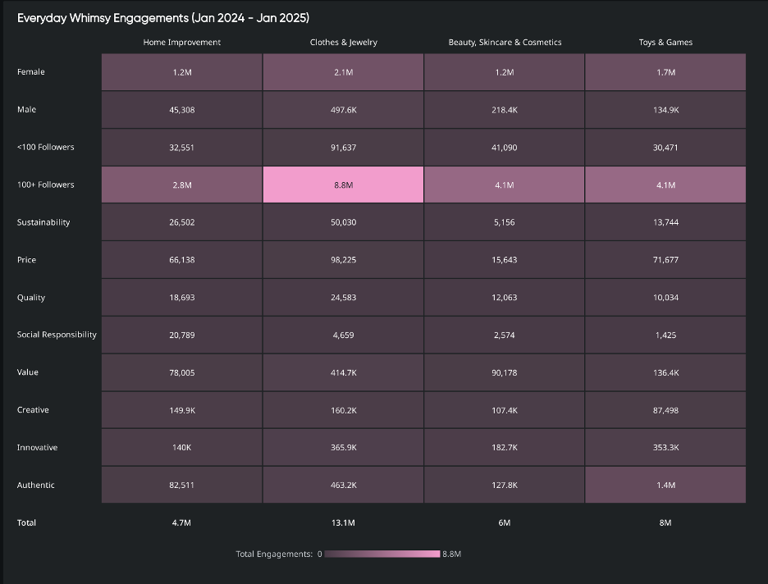This screenshot has height=584, width=768.
Task: Select the Clothes & Jewelry column header
Action: 343,42
